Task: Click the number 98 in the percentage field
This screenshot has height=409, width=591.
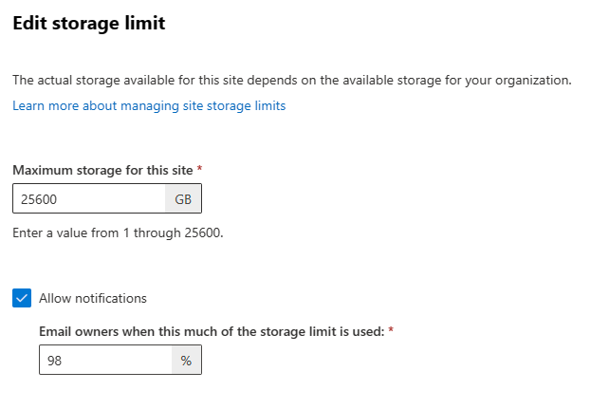Action: tap(54, 361)
